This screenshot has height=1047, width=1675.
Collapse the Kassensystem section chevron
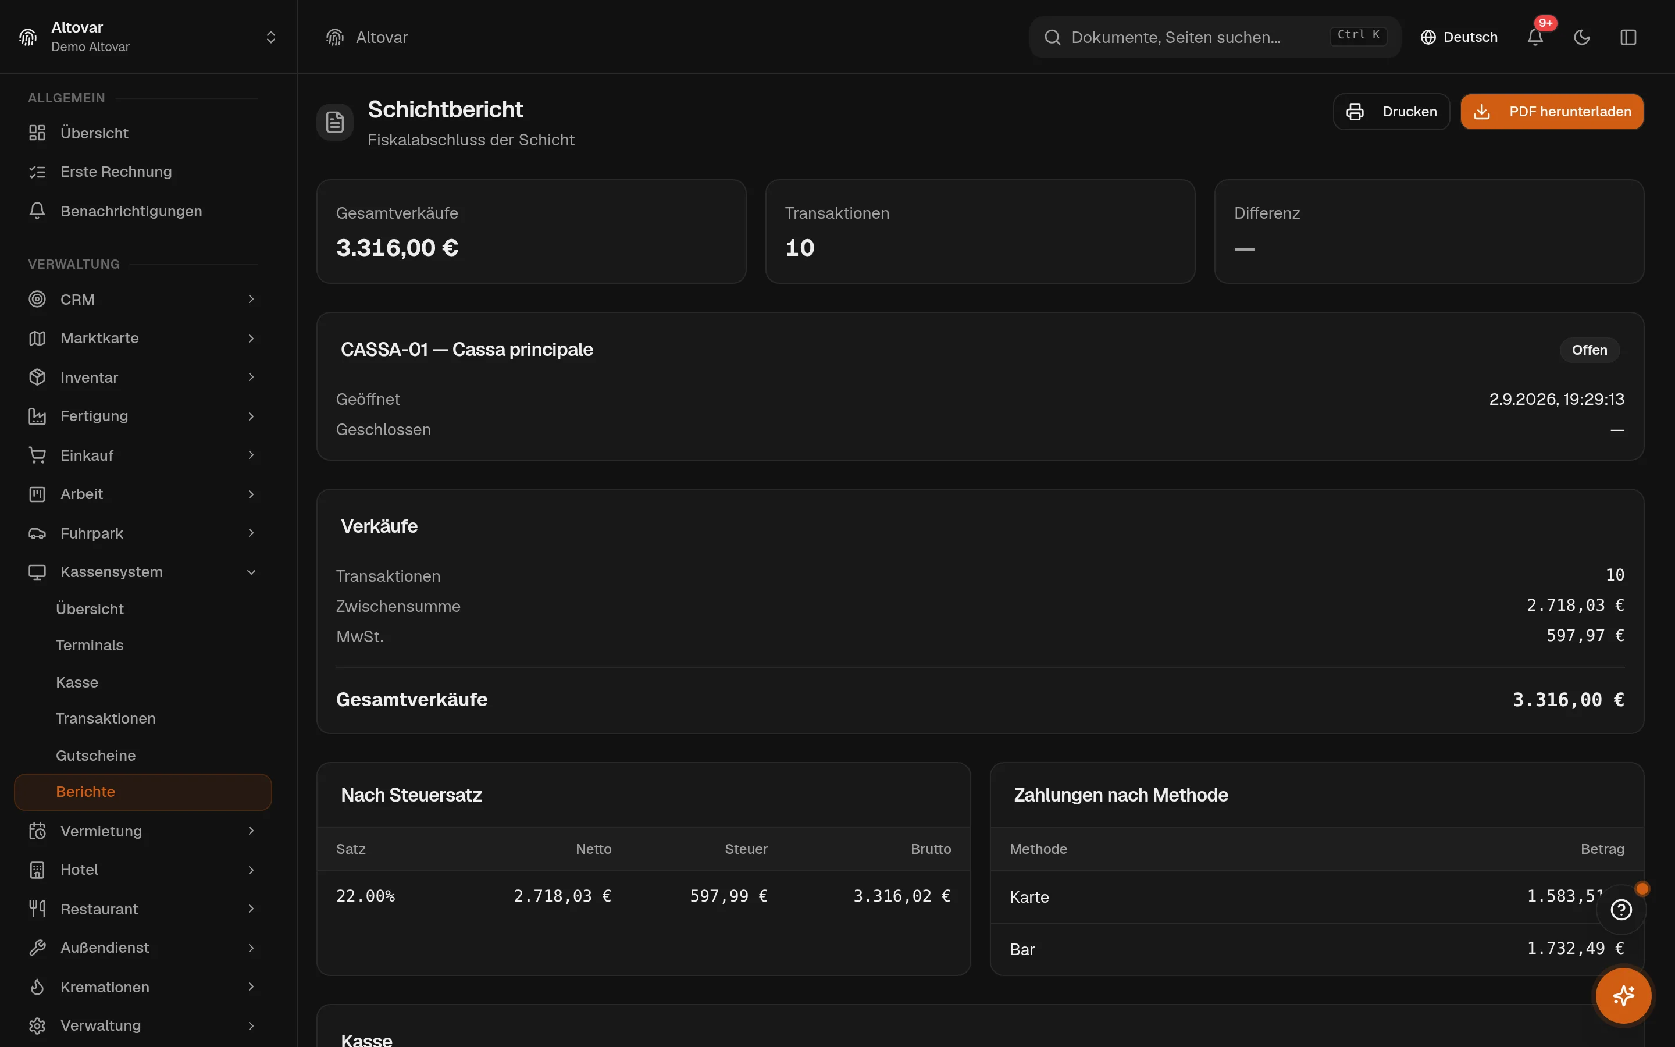(x=251, y=572)
